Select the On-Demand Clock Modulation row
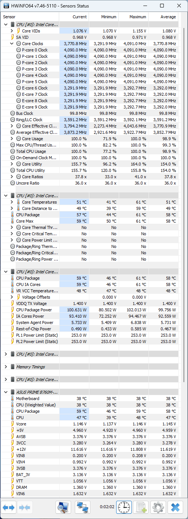Image resolution: width=188 pixels, height=519 pixels. pos(90,158)
